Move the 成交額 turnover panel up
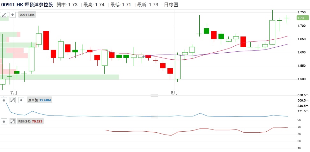 [4, 100]
